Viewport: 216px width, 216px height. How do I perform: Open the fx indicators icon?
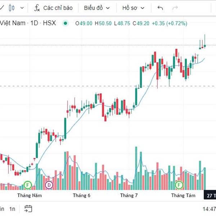coord(37,8)
